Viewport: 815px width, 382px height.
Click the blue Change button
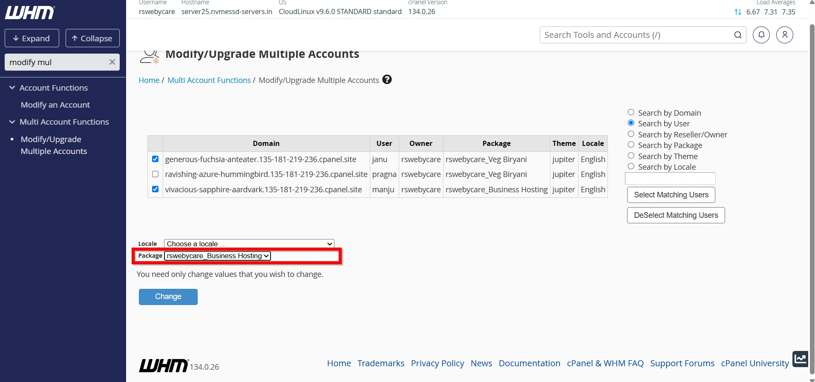[x=168, y=297]
